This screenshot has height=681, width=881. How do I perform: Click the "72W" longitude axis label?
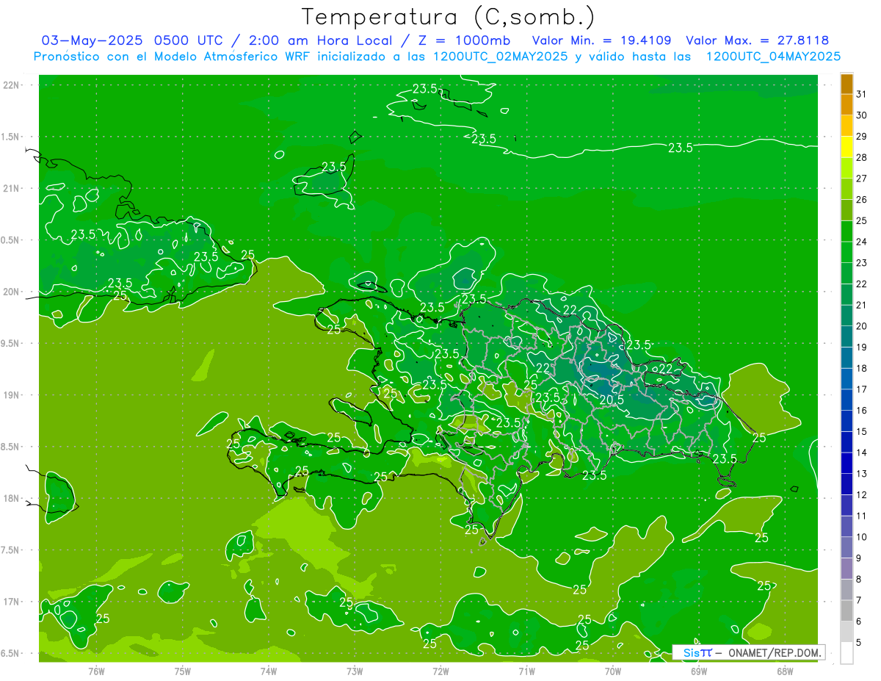click(440, 671)
